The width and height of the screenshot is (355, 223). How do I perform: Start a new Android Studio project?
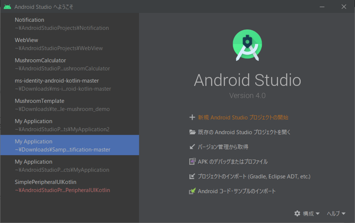coord(243,117)
